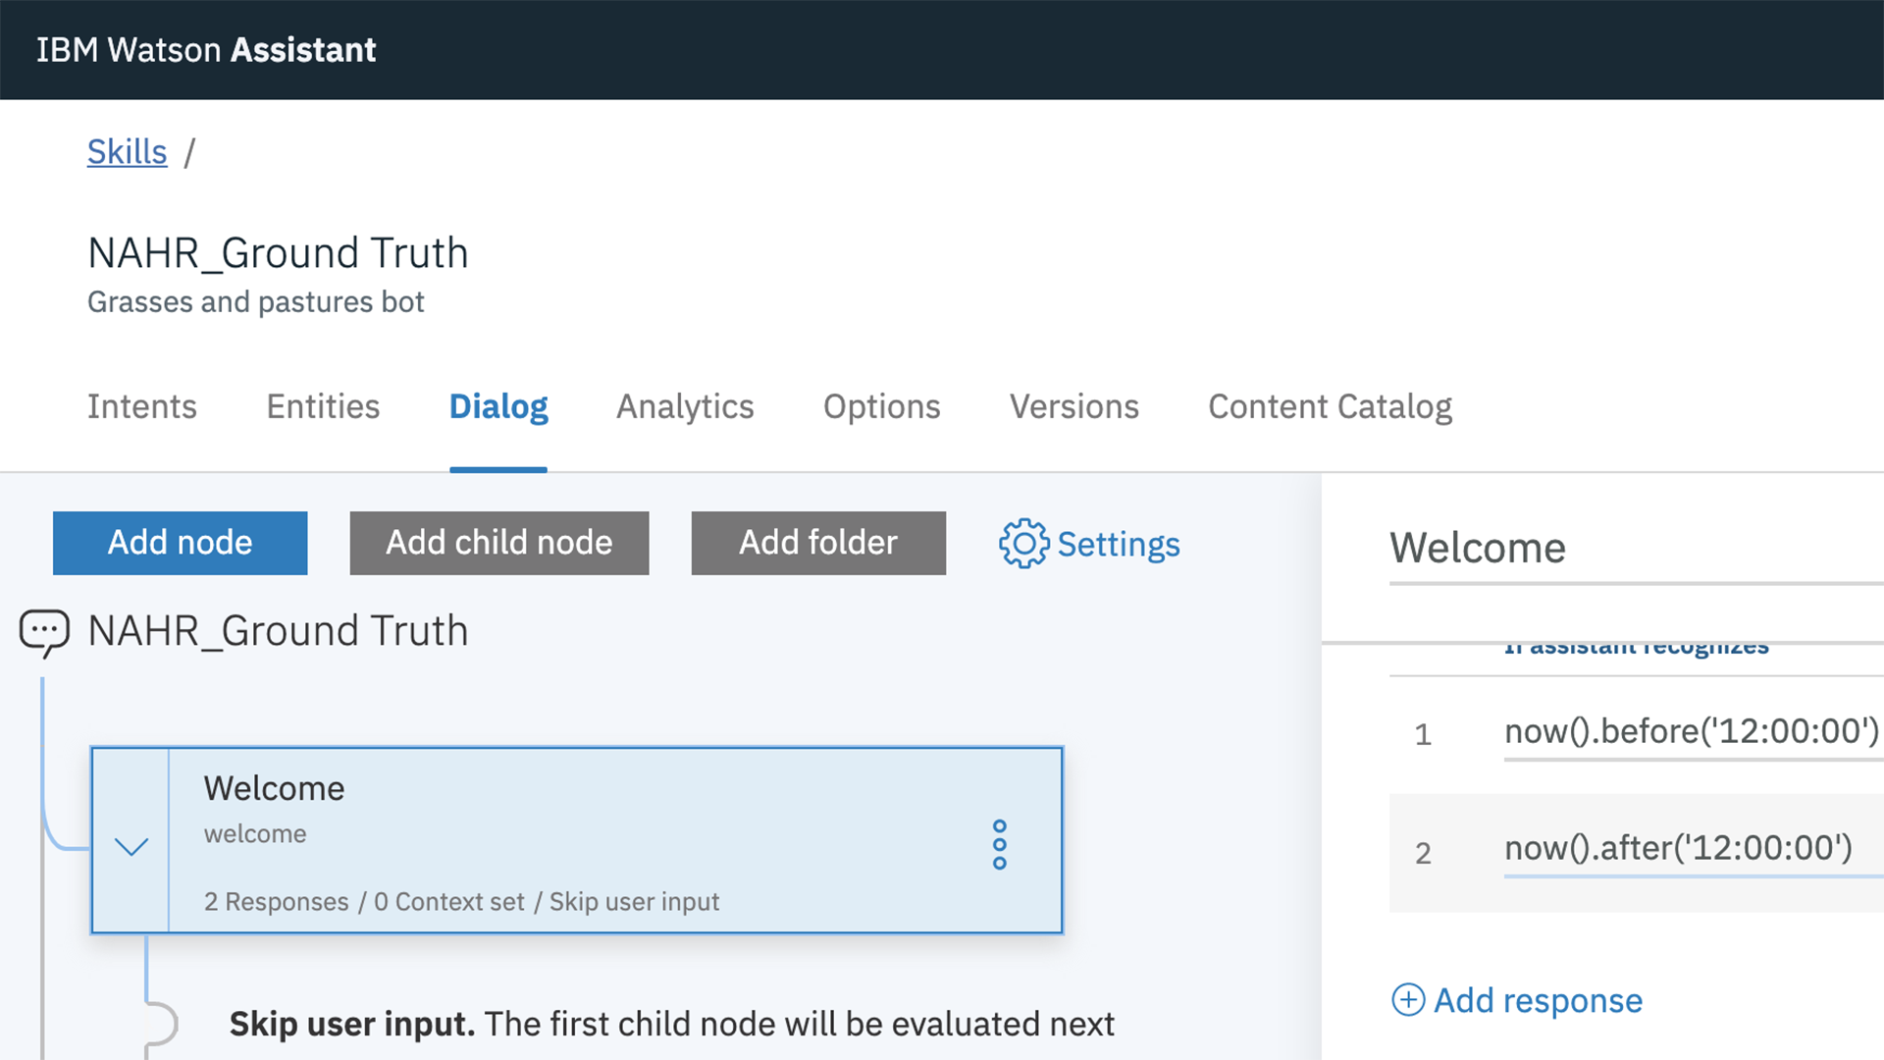Image resolution: width=1884 pixels, height=1060 pixels.
Task: Open the Intents tab
Action: click(141, 406)
